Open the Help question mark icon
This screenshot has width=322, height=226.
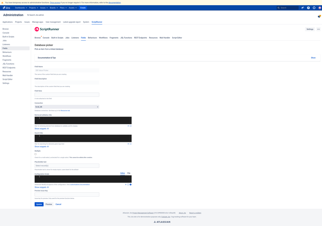pyautogui.click(x=308, y=8)
